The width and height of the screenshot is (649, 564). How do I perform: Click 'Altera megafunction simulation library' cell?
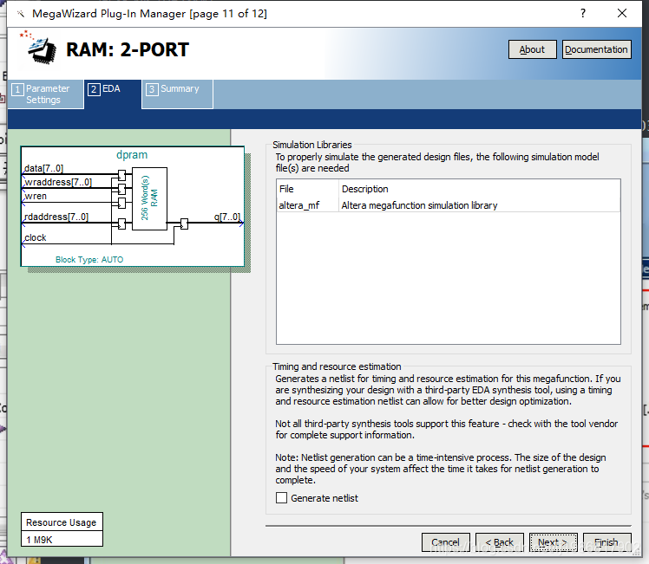tap(419, 205)
